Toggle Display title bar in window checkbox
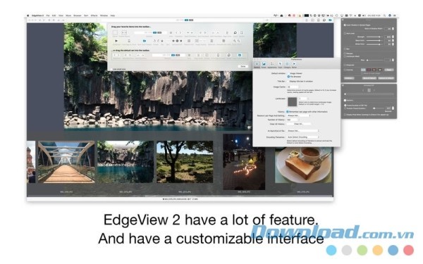This screenshot has height=264, width=423. (x=288, y=81)
